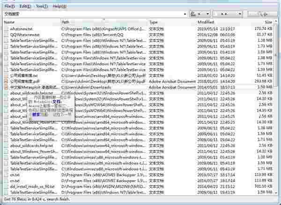This screenshot has height=205, width=281.
Task: Click the 2016/12/08 06:03:06 modified date
Action: tap(216, 35)
